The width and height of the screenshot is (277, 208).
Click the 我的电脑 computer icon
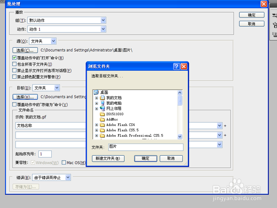coord(102,103)
